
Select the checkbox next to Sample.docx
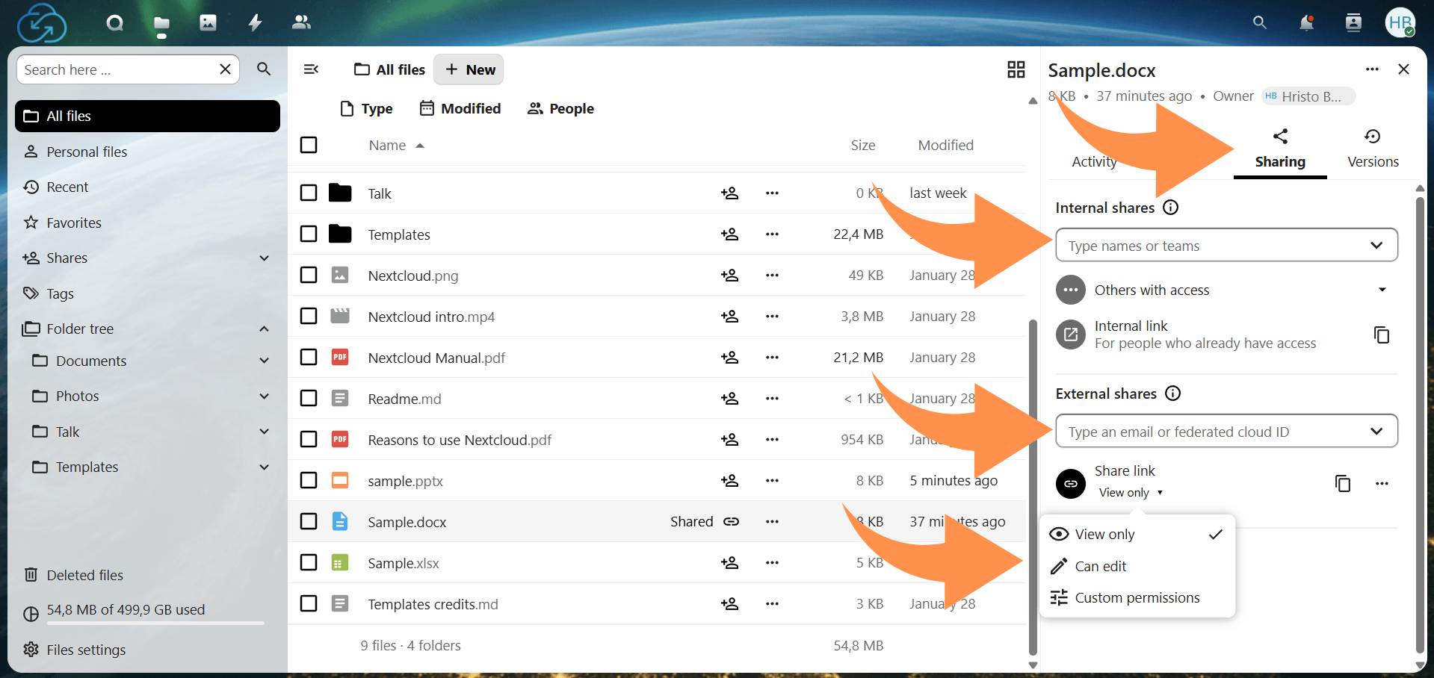[308, 521]
